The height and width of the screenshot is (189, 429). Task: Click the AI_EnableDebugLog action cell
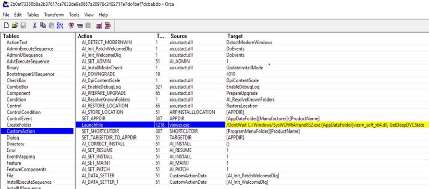(102, 87)
